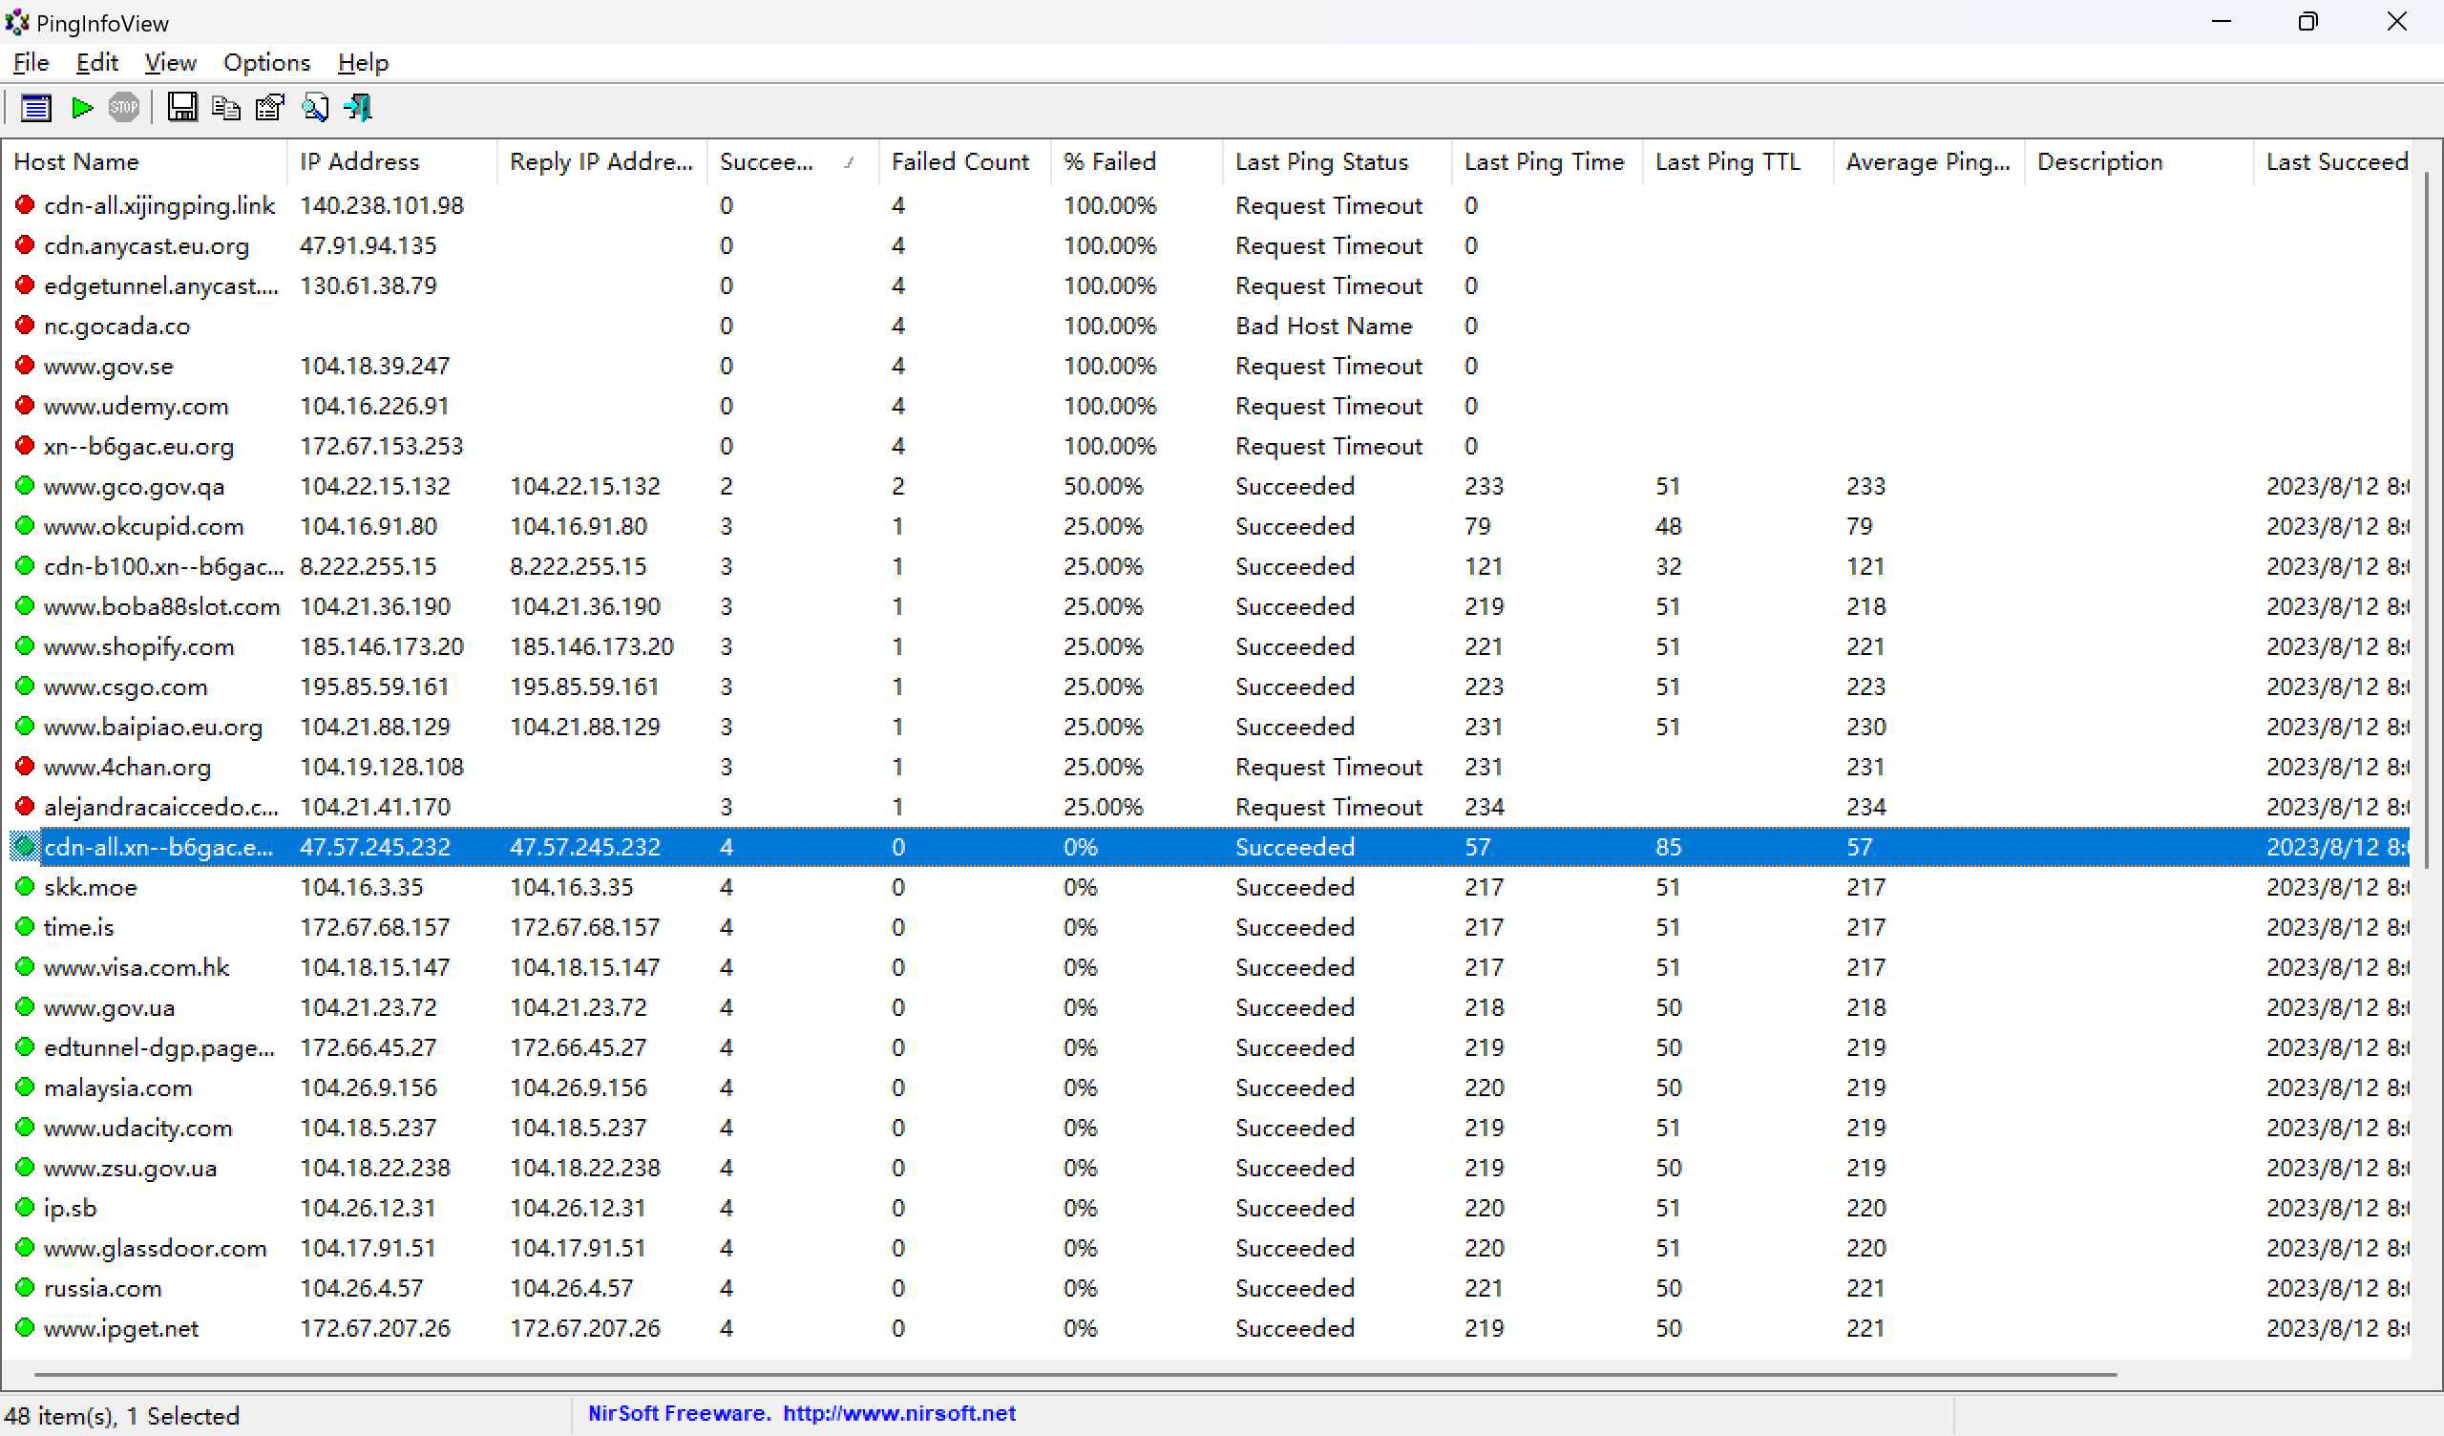The height and width of the screenshot is (1436, 2444).
Task: Click red status dot of www.udemy.com
Action: pos(25,406)
